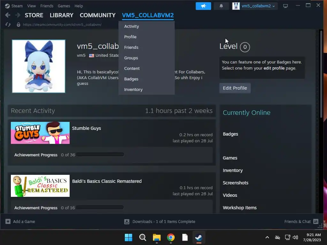The width and height of the screenshot is (327, 245).
Task: Click the Stumble Guys game title
Action: click(86, 128)
